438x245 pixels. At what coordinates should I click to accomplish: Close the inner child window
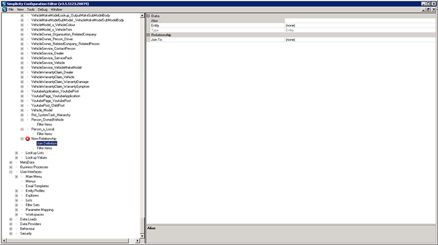pos(434,10)
